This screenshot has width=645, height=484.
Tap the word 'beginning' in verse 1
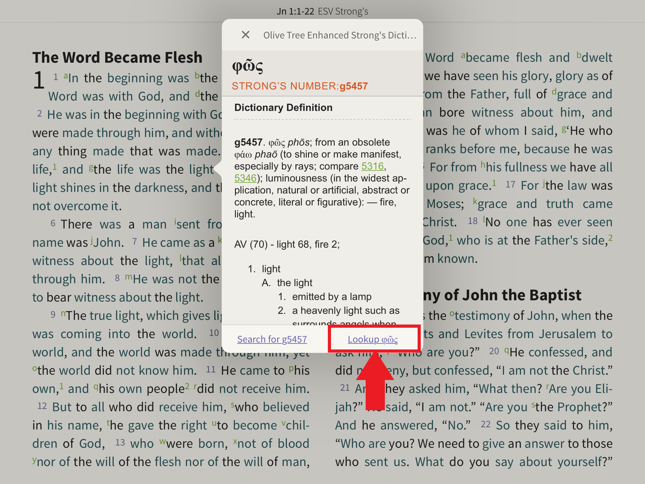[134, 78]
